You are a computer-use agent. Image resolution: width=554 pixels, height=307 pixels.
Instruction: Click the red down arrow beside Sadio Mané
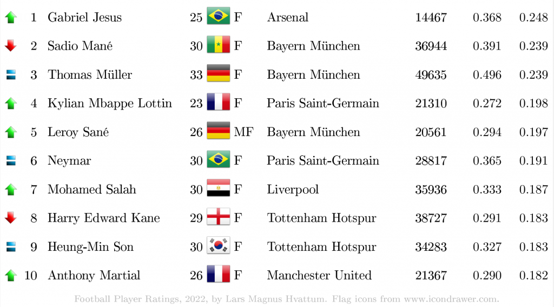click(11, 45)
